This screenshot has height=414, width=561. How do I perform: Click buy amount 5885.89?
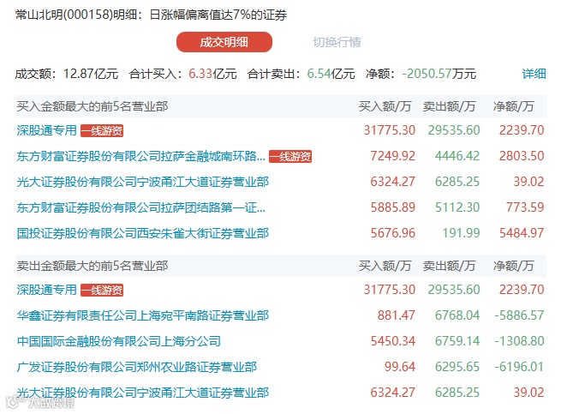coord(393,207)
